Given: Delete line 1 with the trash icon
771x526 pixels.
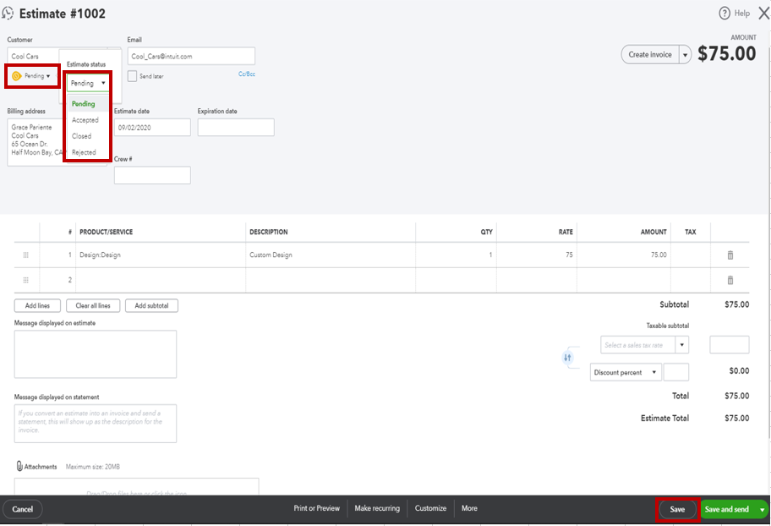Looking at the screenshot, I should pos(729,255).
